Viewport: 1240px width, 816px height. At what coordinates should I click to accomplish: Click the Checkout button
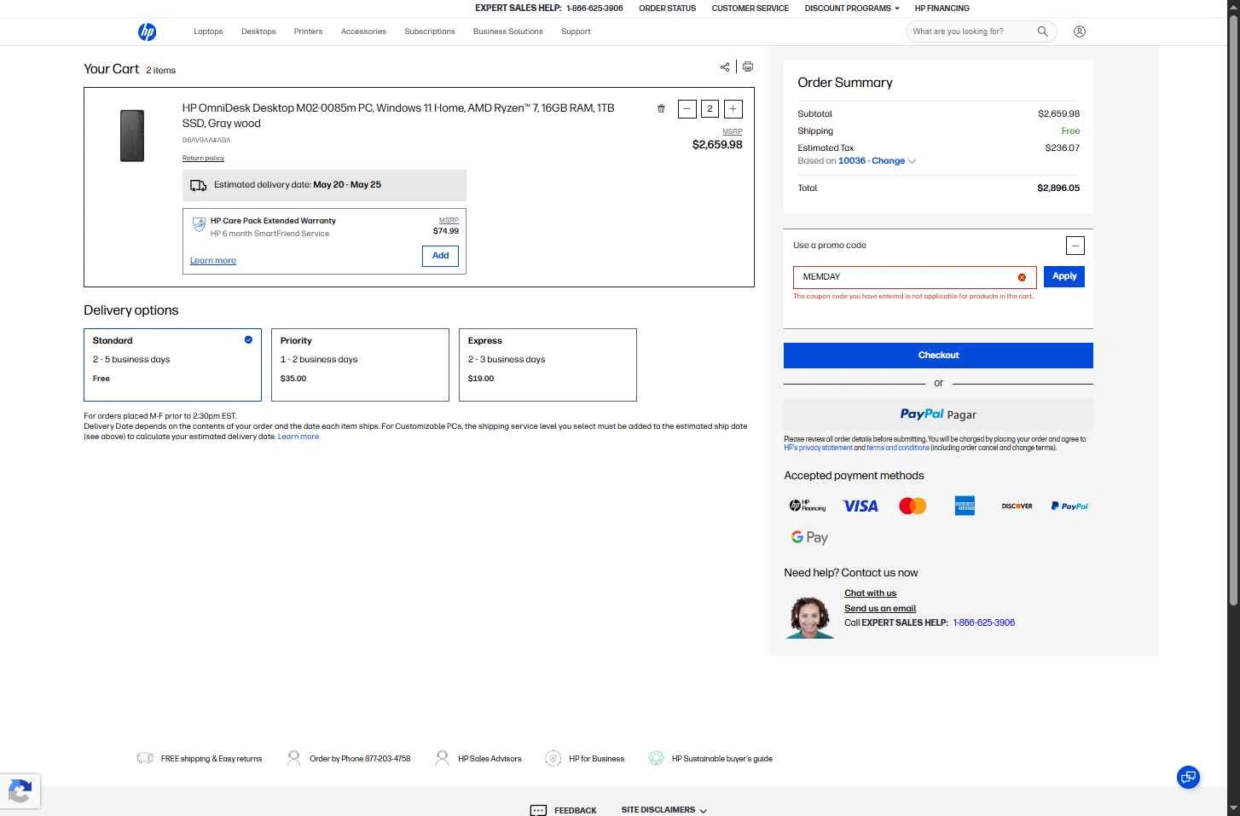(x=938, y=356)
